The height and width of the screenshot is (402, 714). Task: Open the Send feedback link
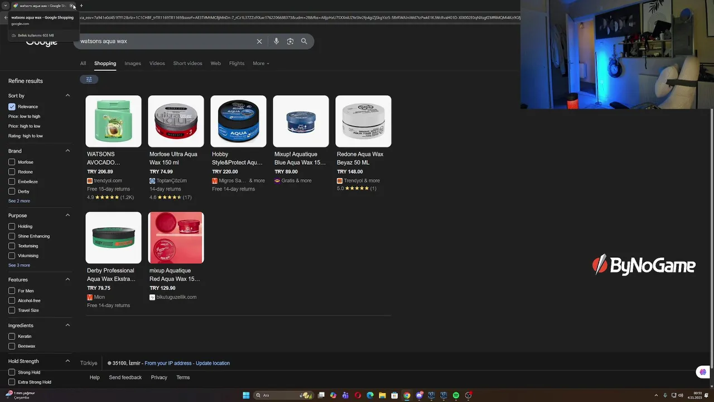tap(125, 377)
